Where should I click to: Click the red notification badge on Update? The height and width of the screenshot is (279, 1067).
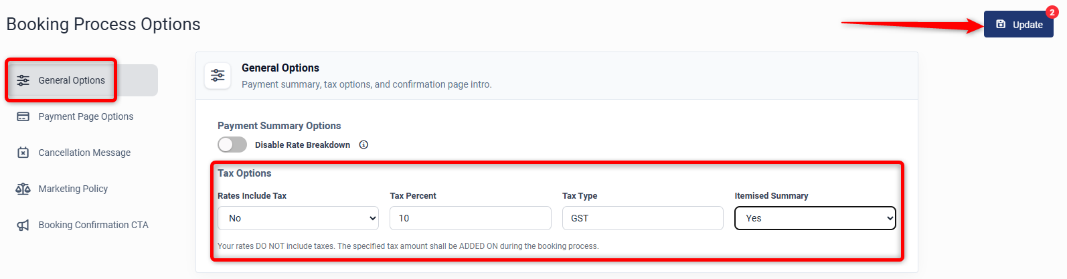pyautogui.click(x=1052, y=12)
